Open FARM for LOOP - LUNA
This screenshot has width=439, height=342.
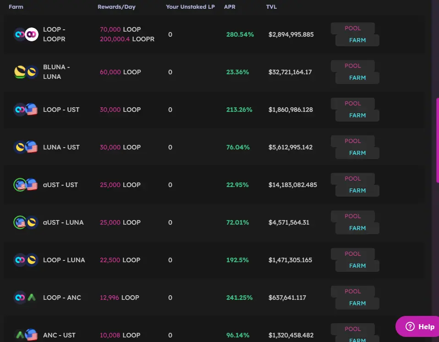357,266
